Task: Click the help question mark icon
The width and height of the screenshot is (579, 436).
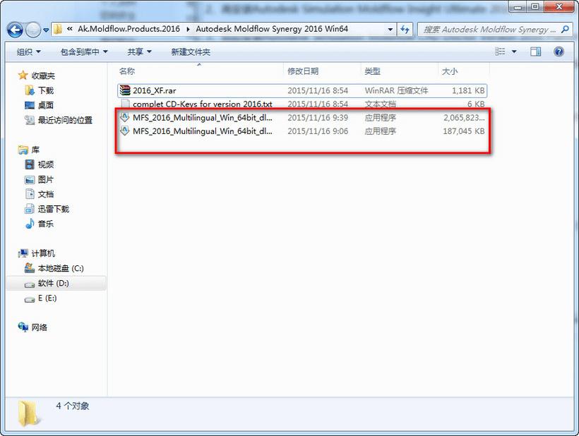Action: (x=559, y=52)
